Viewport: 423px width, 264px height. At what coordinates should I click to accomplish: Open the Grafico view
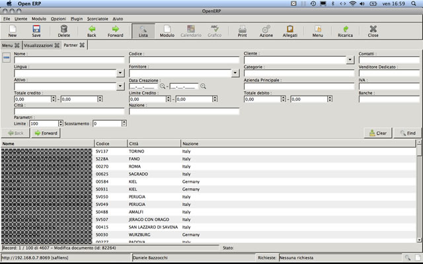click(x=214, y=31)
